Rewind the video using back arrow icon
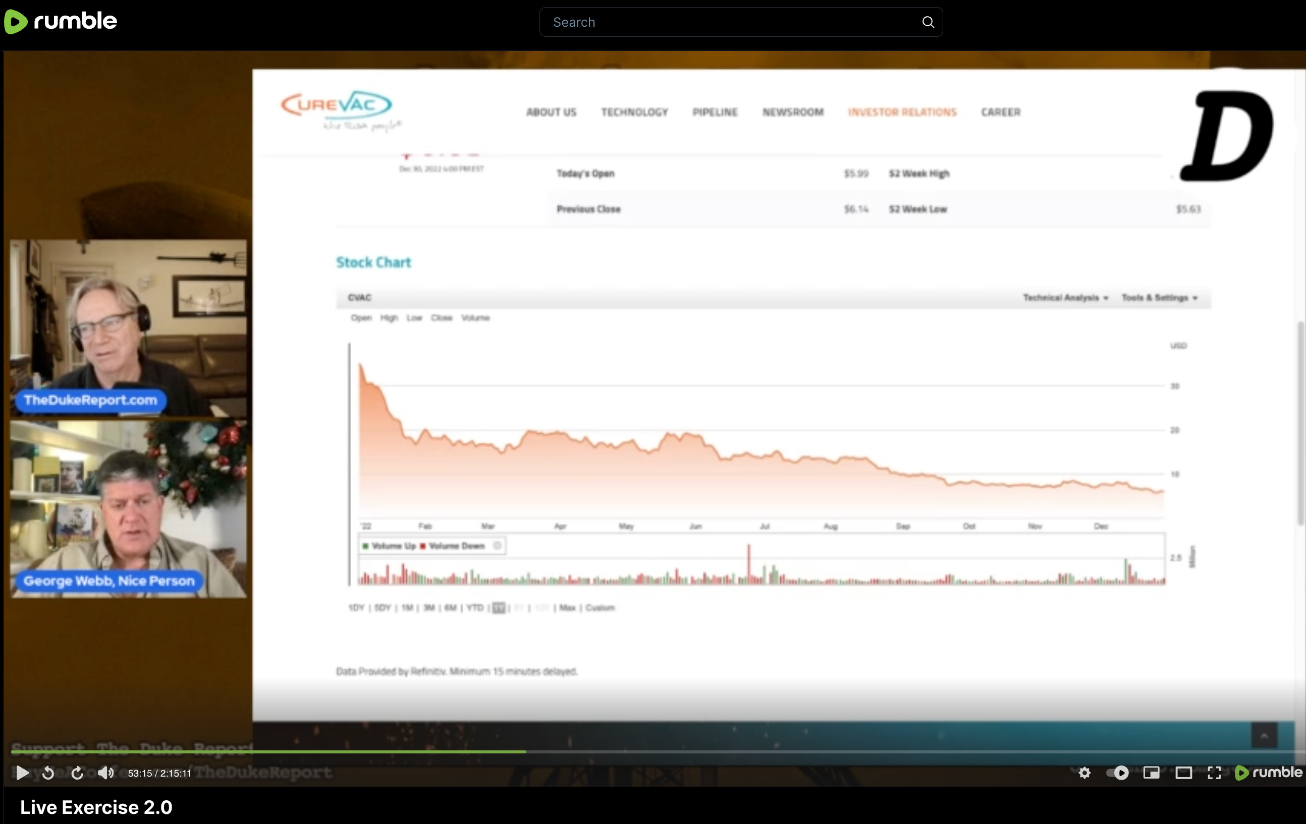 pos(48,773)
